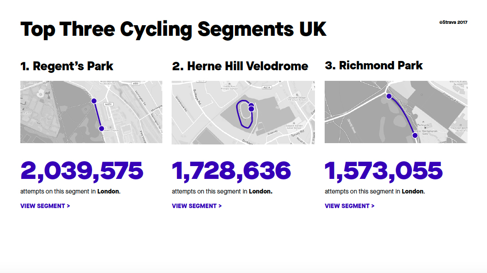Viewport: 487px width, 273px height.
Task: Click the top marker on Richmond Park route
Action: point(389,96)
